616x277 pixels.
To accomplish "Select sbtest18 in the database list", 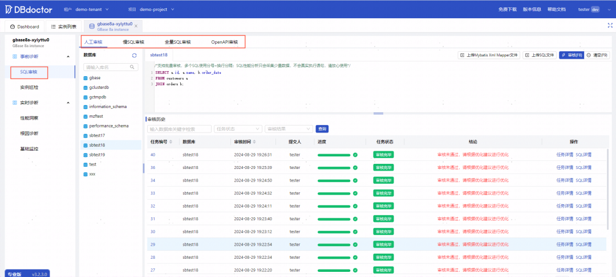I will tap(111, 145).
